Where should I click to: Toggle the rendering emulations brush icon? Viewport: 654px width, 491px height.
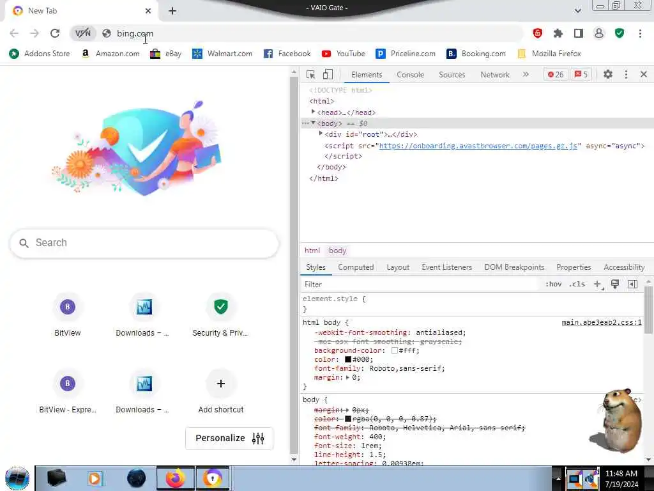point(615,284)
